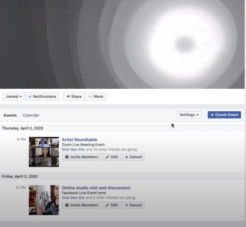
Task: Click Gilat Ben-Dor name under Artist Roundtable
Action: pos(73,150)
